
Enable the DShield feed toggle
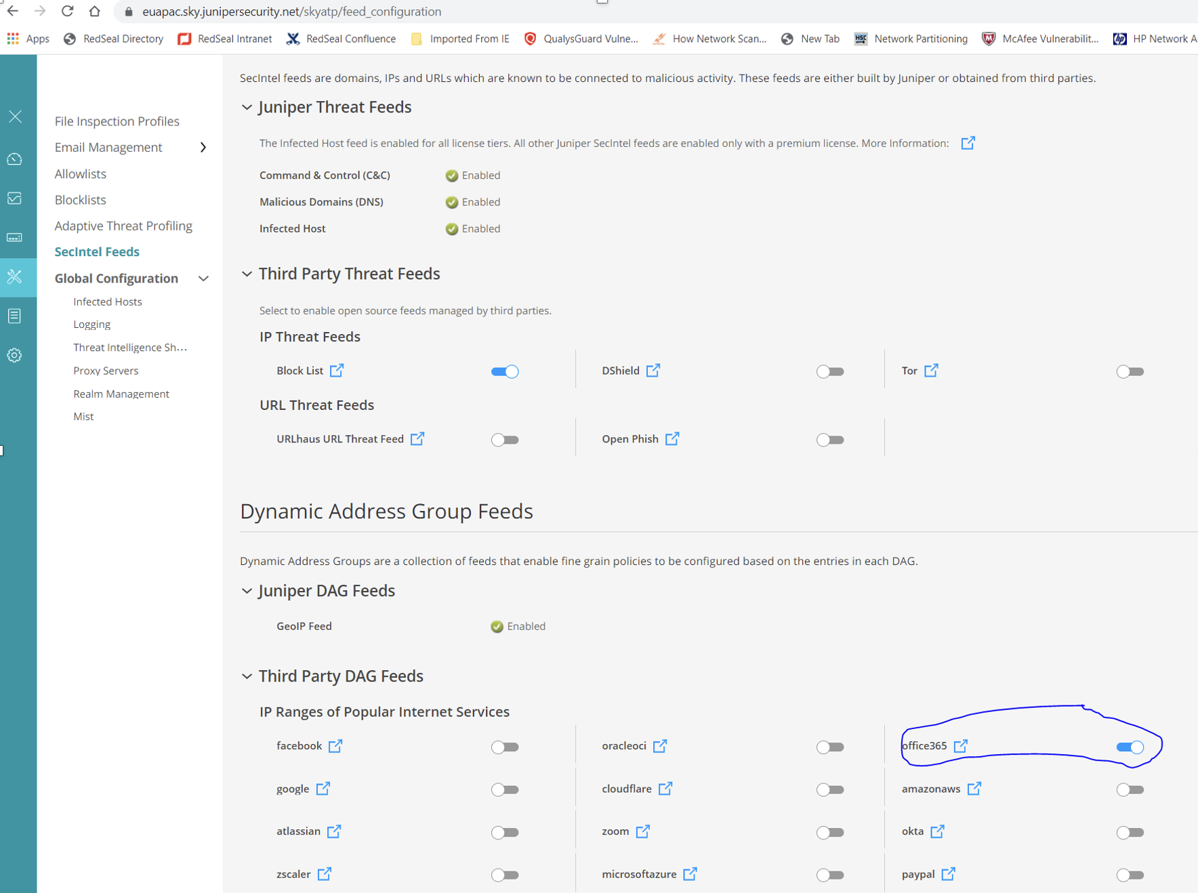[830, 371]
